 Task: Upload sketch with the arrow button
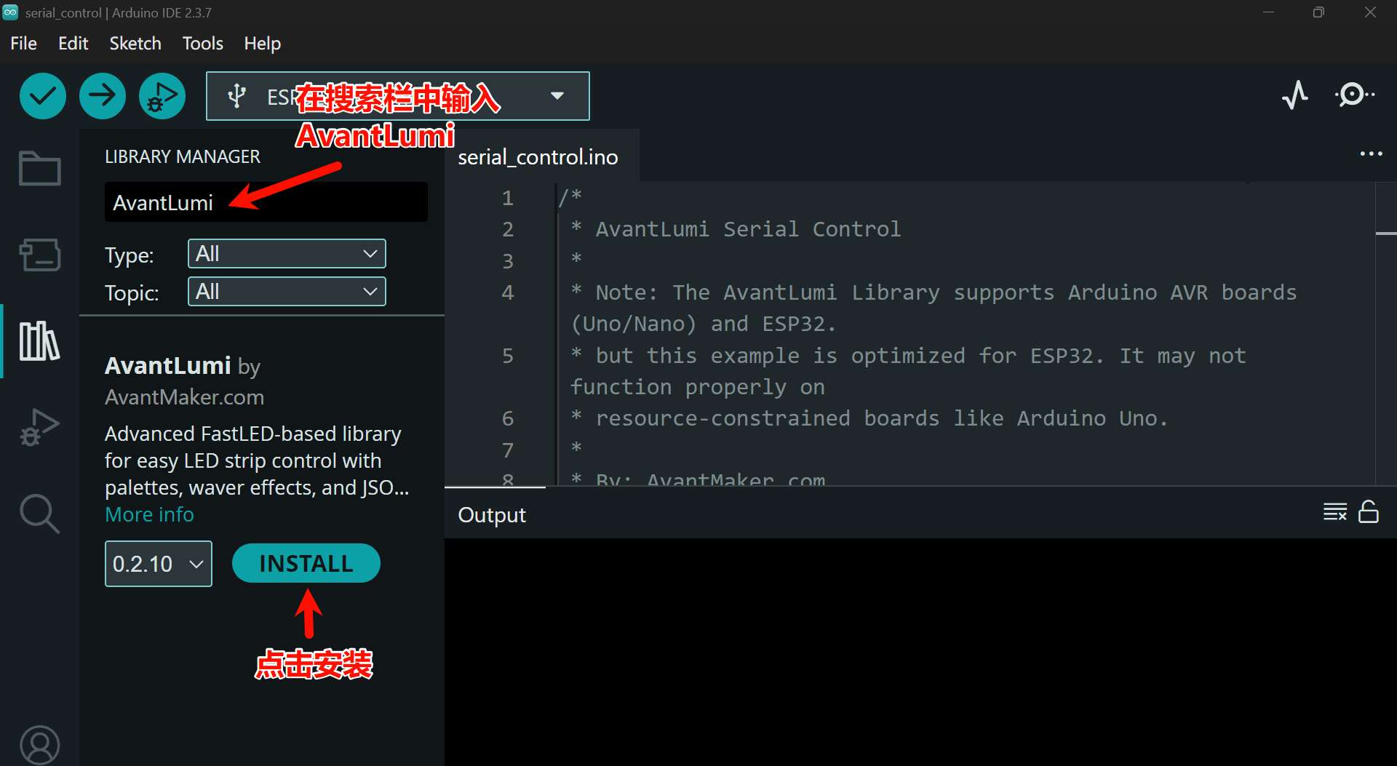(x=103, y=96)
